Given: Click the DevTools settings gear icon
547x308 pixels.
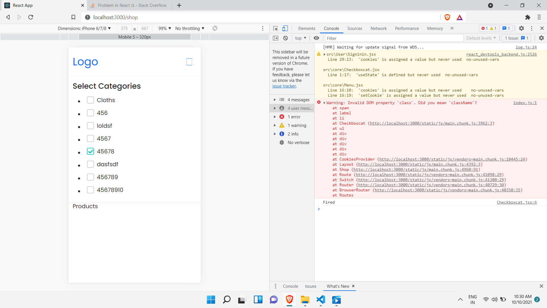Looking at the screenshot, I should coord(521,28).
